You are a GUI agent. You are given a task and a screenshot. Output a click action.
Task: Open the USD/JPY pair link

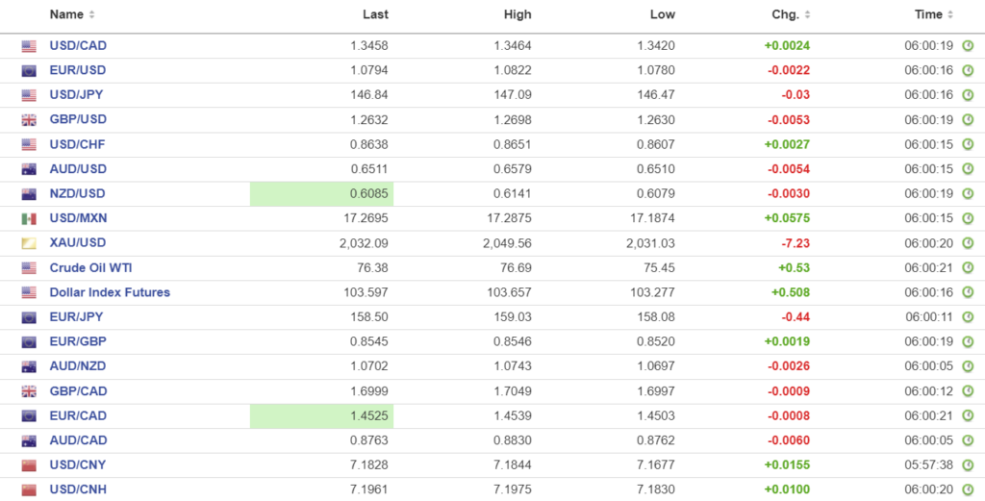[x=76, y=95]
